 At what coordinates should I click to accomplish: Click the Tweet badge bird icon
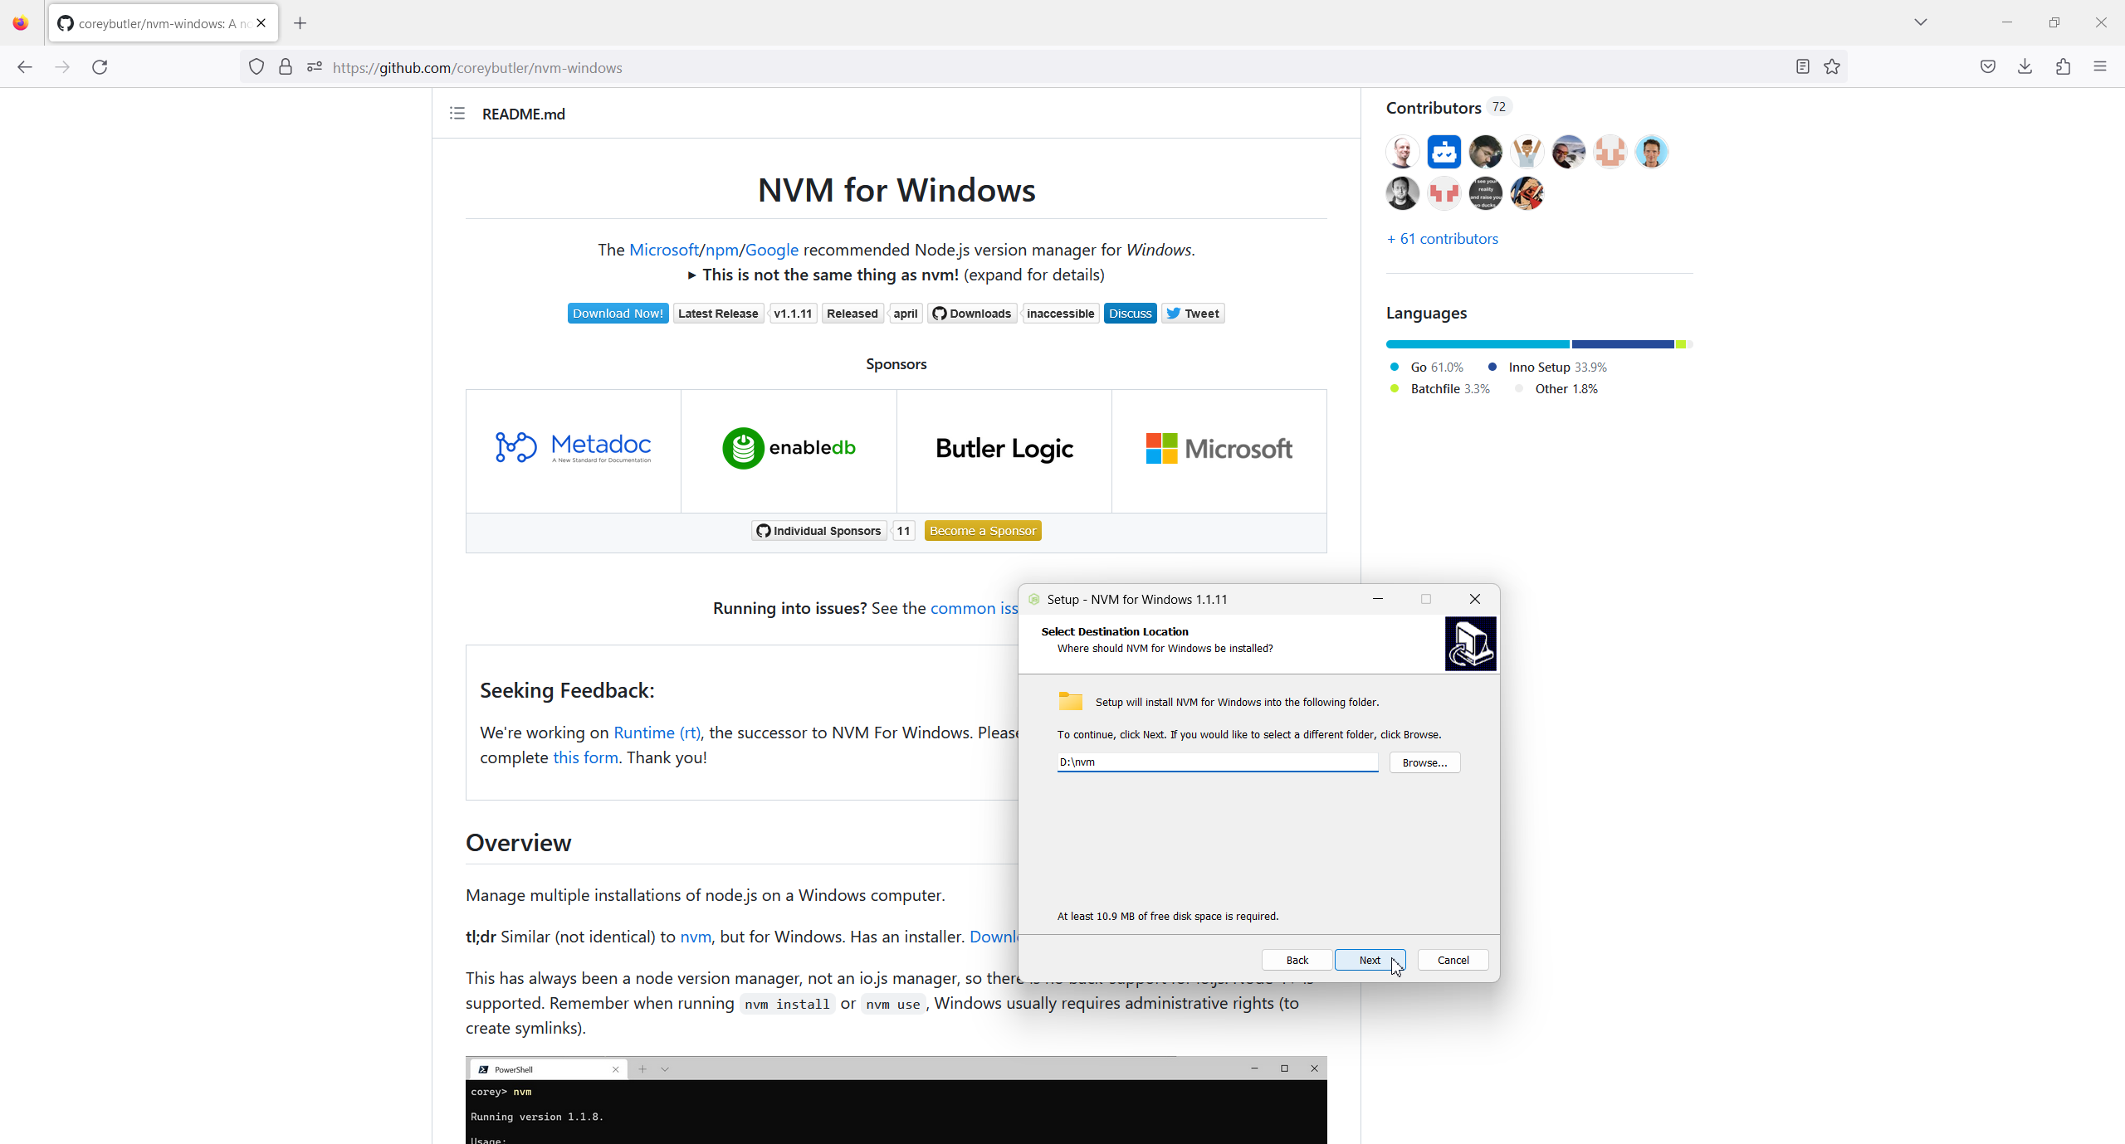[x=1172, y=313]
